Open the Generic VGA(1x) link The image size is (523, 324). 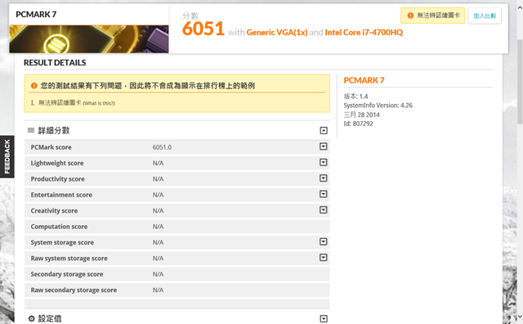(x=277, y=33)
